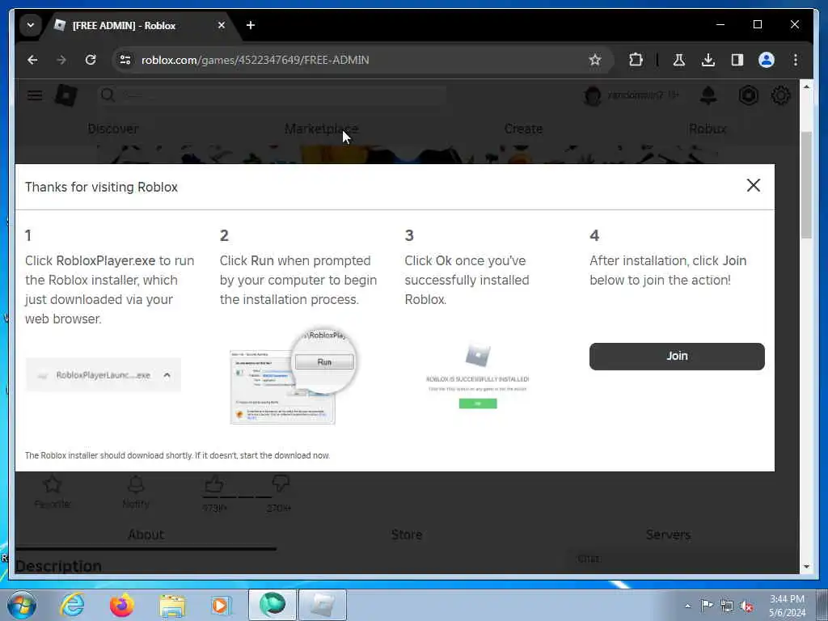Open the Robux navigation item

(708, 129)
